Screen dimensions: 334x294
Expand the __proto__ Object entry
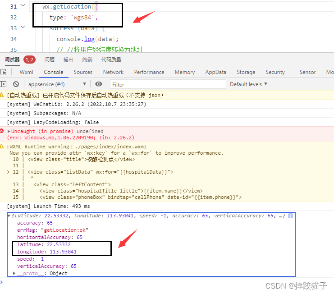coord(14,273)
